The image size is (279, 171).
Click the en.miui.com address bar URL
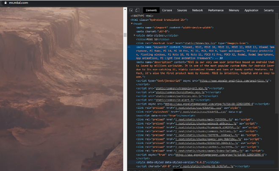tap(17, 3)
